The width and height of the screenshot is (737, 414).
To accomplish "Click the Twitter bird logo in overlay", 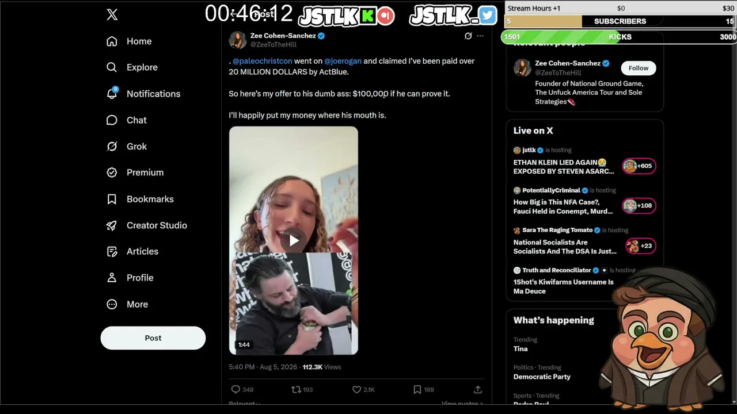I will [x=487, y=16].
